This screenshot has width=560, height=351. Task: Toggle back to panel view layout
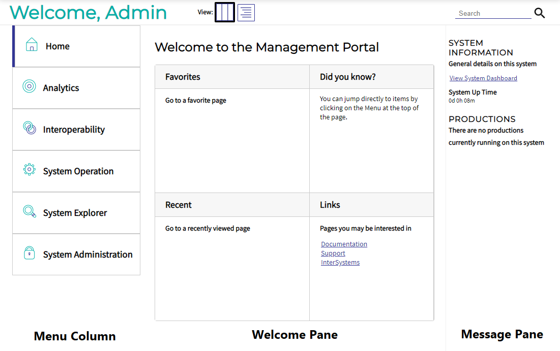(225, 12)
